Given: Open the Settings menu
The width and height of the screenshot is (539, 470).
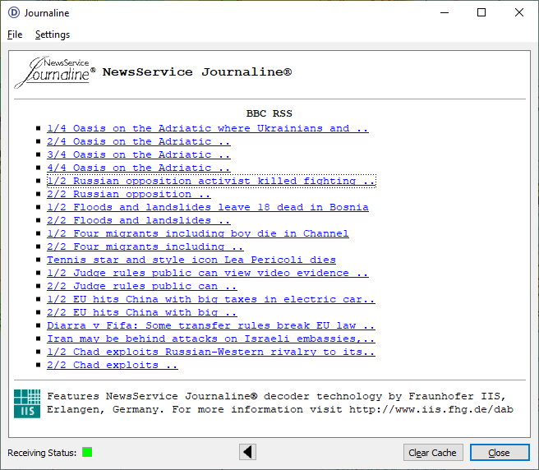Looking at the screenshot, I should [x=53, y=35].
